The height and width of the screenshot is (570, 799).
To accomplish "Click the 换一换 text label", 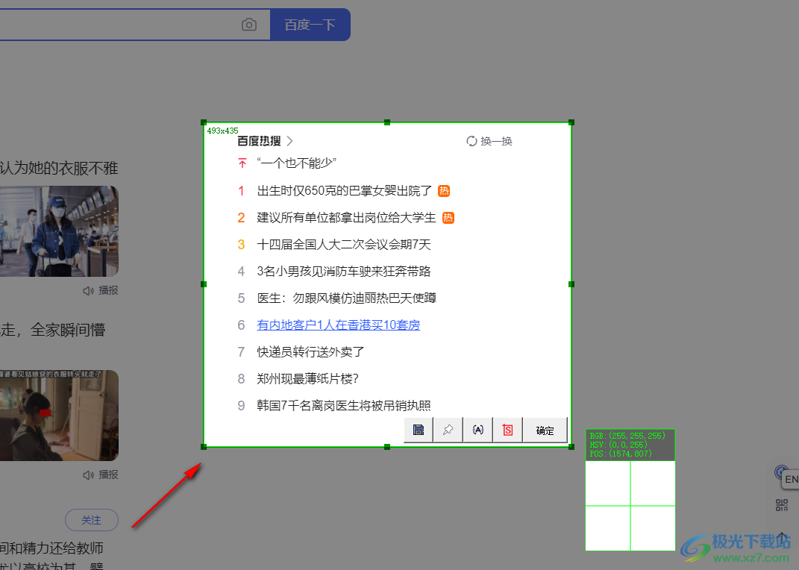I will (496, 141).
